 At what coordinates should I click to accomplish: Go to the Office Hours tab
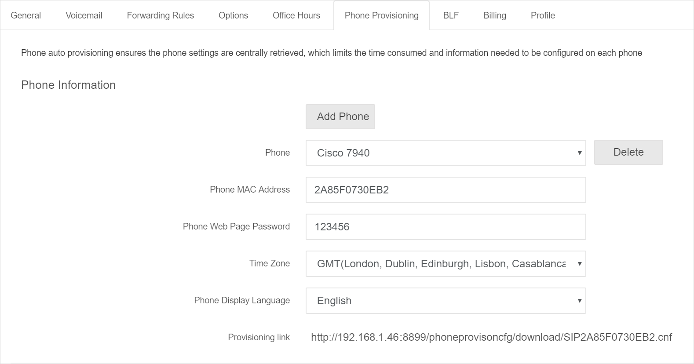(296, 15)
